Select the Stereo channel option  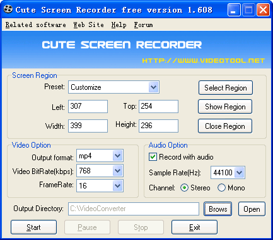[184, 188]
